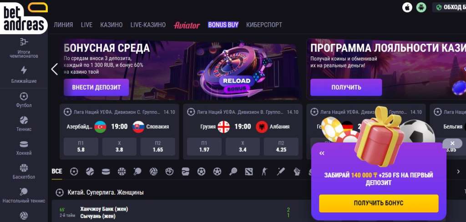Viewport: 466px width, 222px height.
Task: Switch to the LIVE-КАЗИНО tab
Action: pyautogui.click(x=148, y=25)
